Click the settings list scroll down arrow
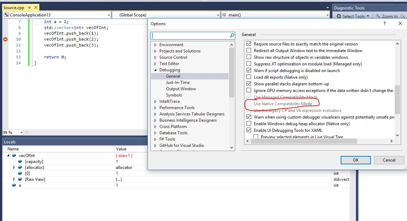This screenshot has width=407, height=221. click(397, 135)
